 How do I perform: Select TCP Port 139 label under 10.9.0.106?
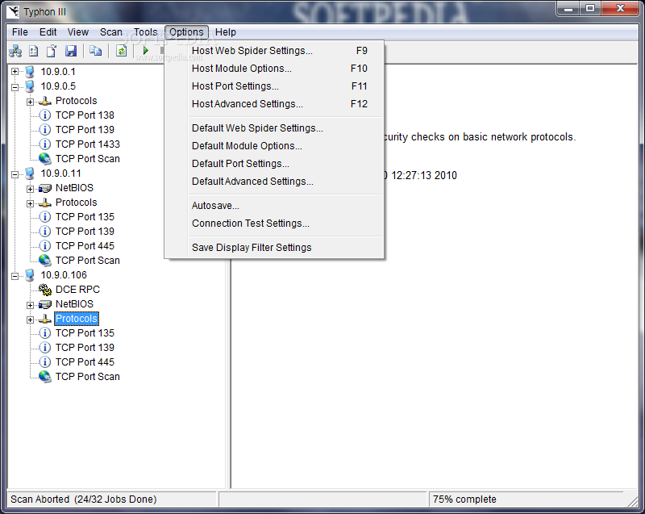click(85, 347)
